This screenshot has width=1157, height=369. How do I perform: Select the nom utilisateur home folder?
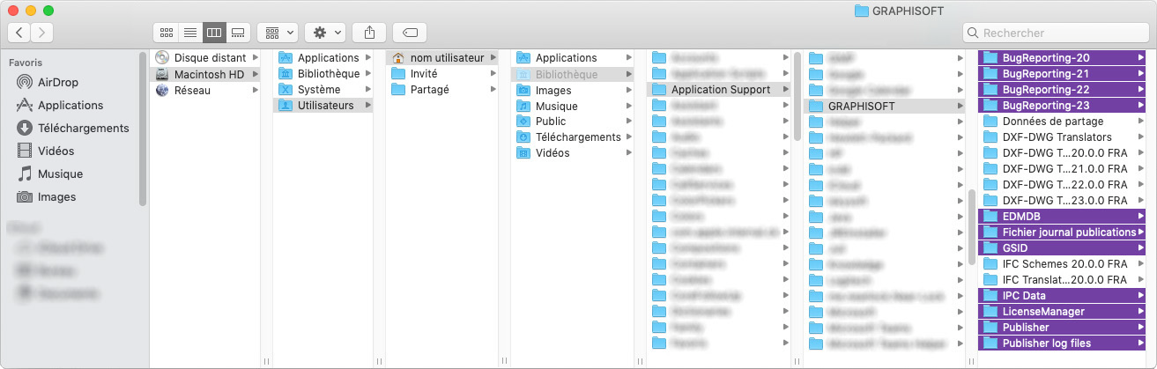pyautogui.click(x=442, y=58)
